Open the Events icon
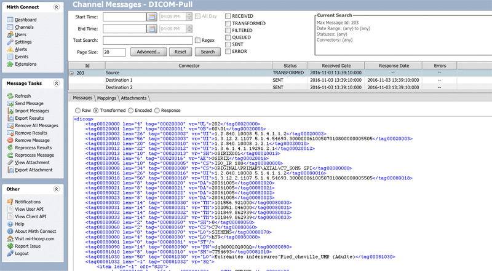Screen dimensions: 492x271 pyautogui.click(x=10, y=57)
